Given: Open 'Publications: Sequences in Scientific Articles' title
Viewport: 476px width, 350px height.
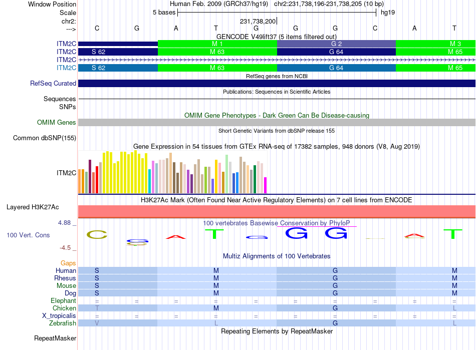Looking at the screenshot, I should pos(277,92).
